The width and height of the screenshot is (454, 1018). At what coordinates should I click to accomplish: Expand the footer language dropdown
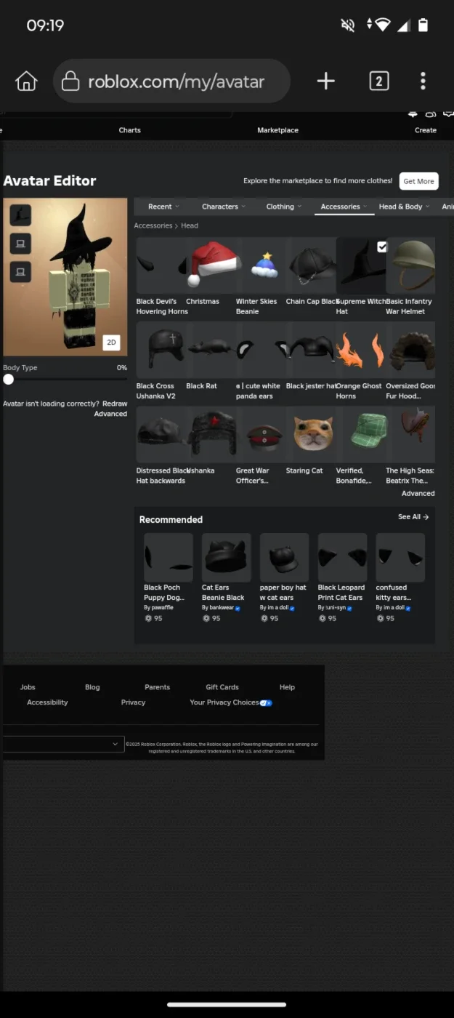pyautogui.click(x=63, y=744)
